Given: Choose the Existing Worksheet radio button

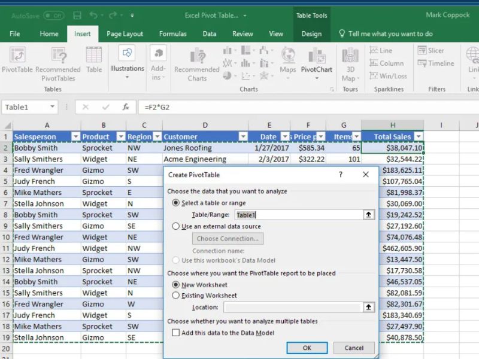Looking at the screenshot, I should pos(176,296).
